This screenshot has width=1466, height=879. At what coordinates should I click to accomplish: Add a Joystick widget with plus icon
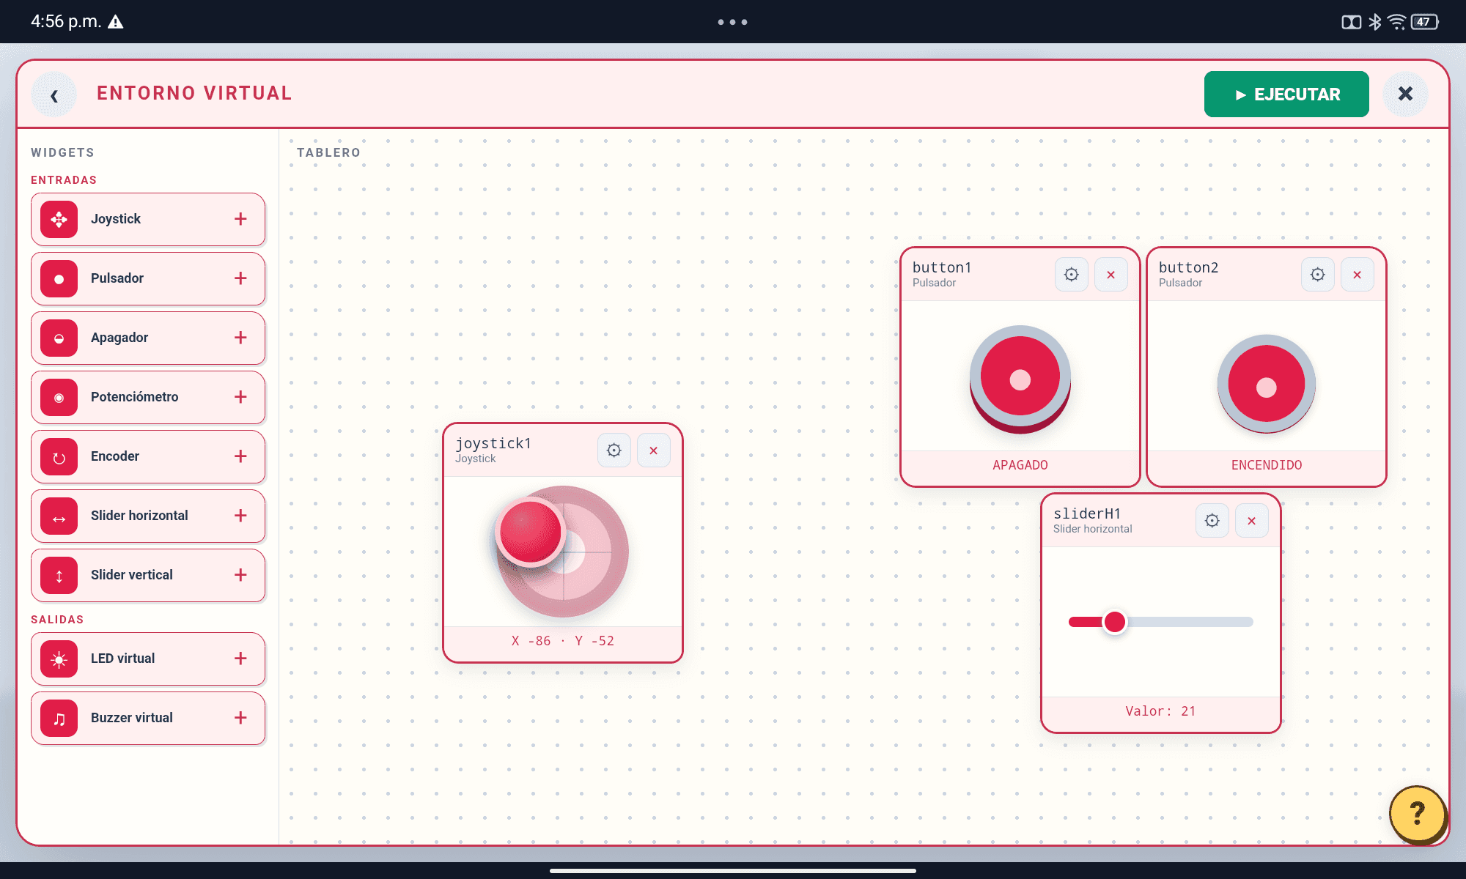tap(240, 219)
